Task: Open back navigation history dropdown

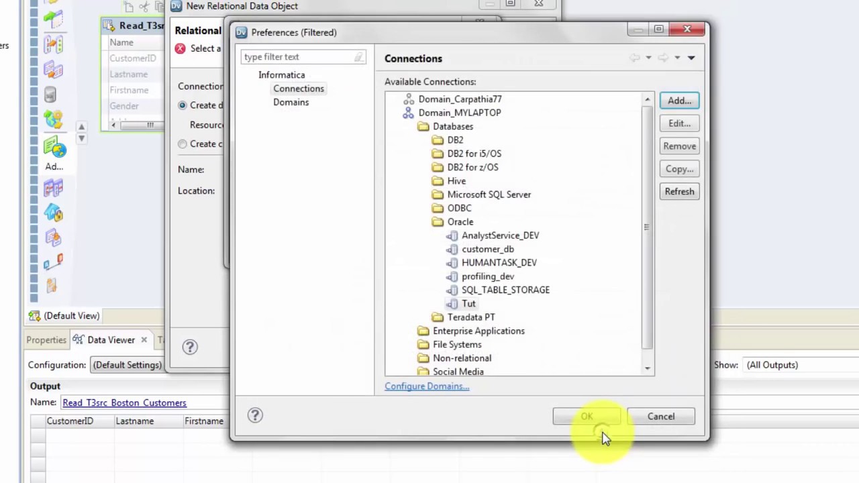Action: (648, 58)
